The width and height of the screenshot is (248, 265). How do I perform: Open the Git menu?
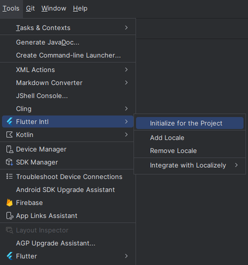click(x=30, y=9)
